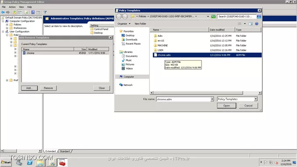Click the Show preview pane icon in Policy Templates
The width and height of the screenshot is (297, 167).
coord(251,24)
